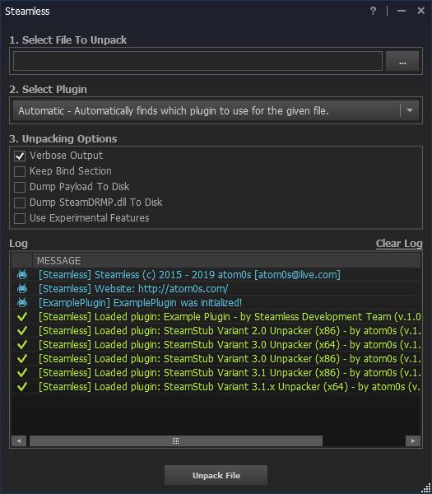432x494 pixels.
Task: Click the checkmark on Variant 3.0 (x86) row
Action: [x=22, y=358]
